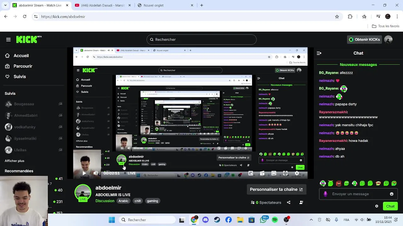This screenshot has height=226, width=403.
Task: Click the Envoyer un message field
Action: point(358,194)
